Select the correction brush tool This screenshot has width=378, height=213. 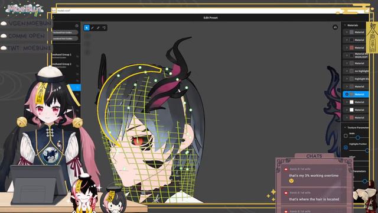[104, 28]
